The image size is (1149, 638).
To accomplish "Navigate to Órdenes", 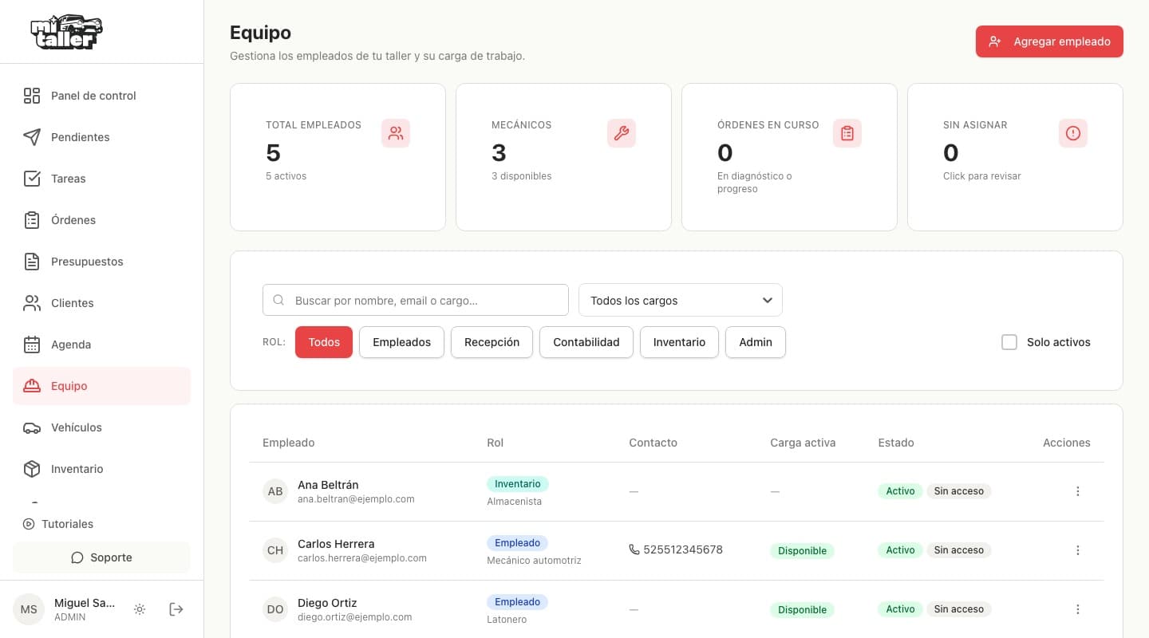I will click(101, 220).
